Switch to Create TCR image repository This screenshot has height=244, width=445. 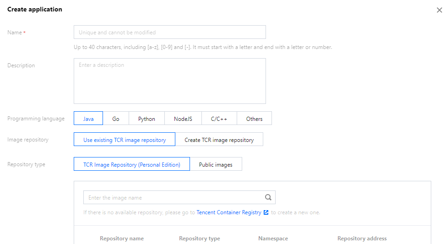[x=219, y=140]
